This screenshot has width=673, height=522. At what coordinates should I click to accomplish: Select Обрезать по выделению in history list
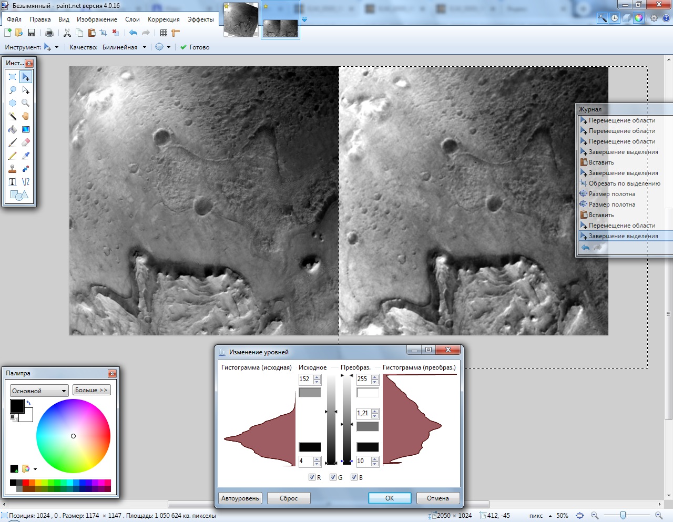pyautogui.click(x=624, y=183)
